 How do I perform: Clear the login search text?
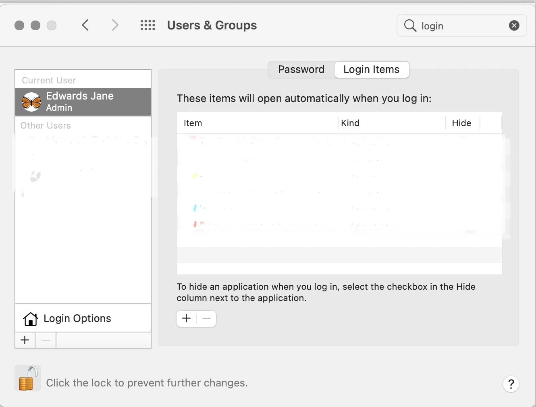pos(514,26)
